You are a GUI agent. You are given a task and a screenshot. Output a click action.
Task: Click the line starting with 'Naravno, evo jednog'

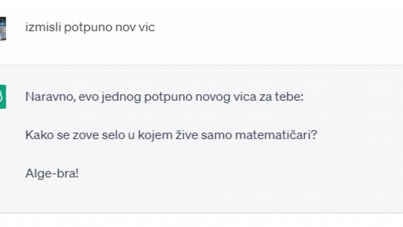(165, 97)
